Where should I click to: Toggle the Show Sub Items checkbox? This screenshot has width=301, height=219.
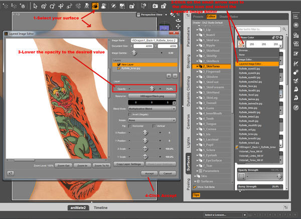(195, 187)
